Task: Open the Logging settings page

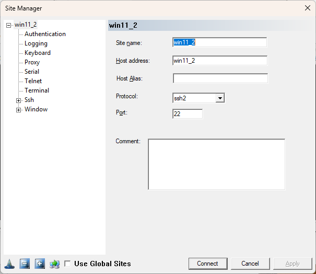Action: coord(36,43)
